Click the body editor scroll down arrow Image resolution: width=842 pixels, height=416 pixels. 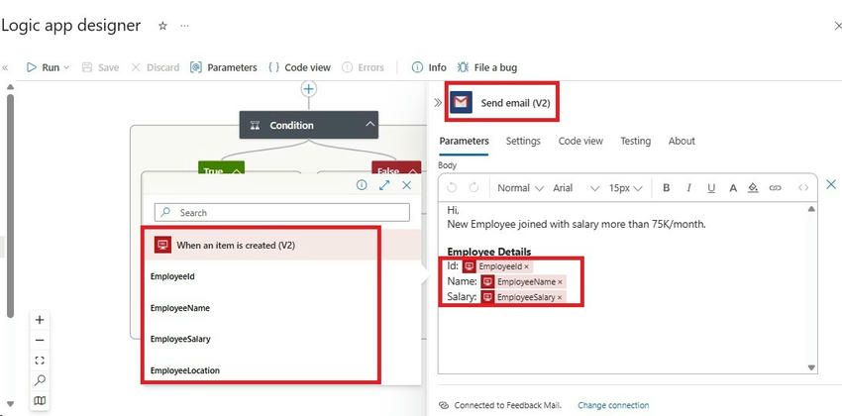tap(811, 367)
